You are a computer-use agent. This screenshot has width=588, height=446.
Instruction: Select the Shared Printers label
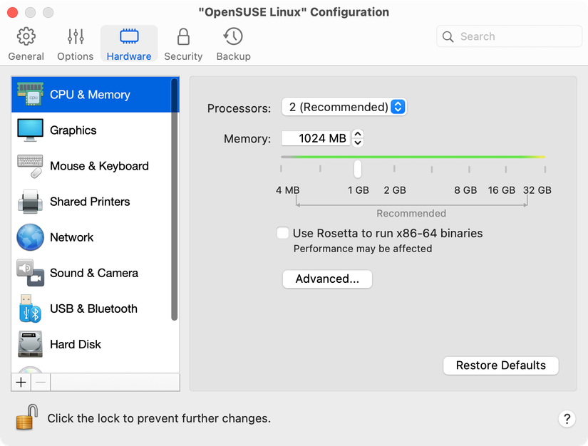click(90, 201)
